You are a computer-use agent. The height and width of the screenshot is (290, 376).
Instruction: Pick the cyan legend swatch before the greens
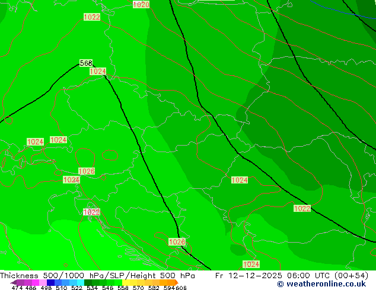80,282
